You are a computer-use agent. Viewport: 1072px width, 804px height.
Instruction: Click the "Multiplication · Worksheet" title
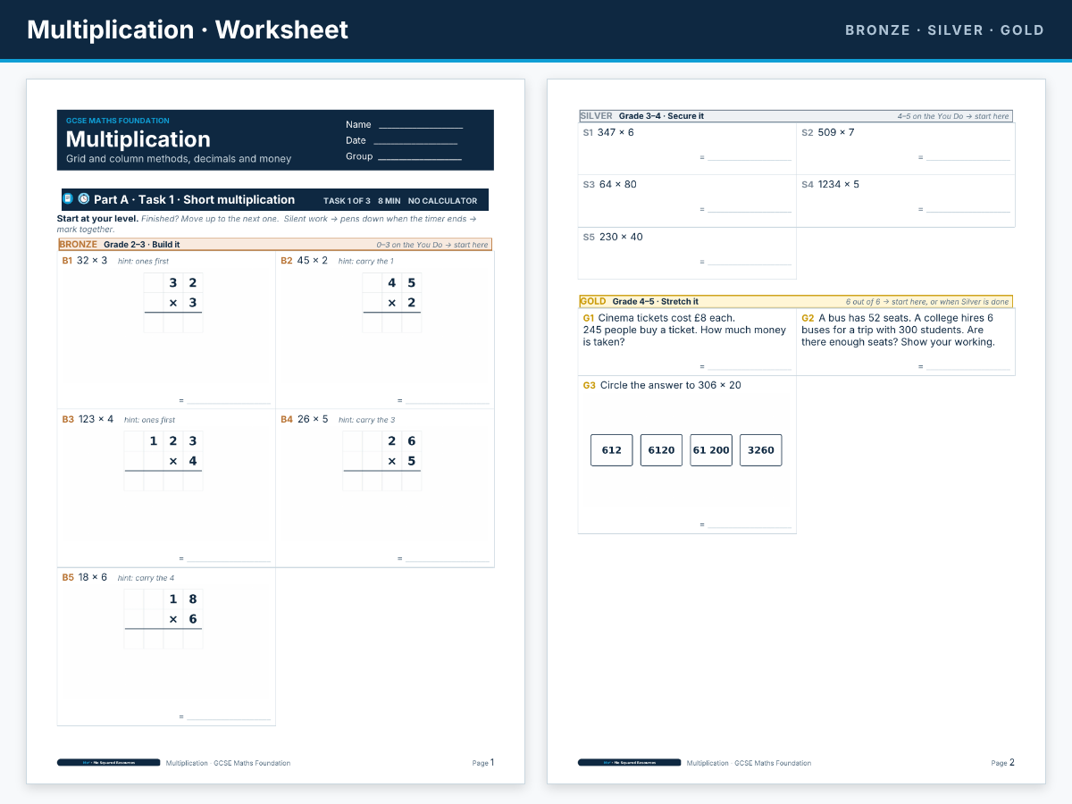pyautogui.click(x=188, y=29)
